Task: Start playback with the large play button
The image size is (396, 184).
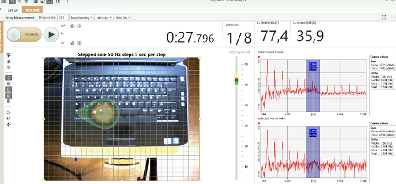Action: (51, 34)
